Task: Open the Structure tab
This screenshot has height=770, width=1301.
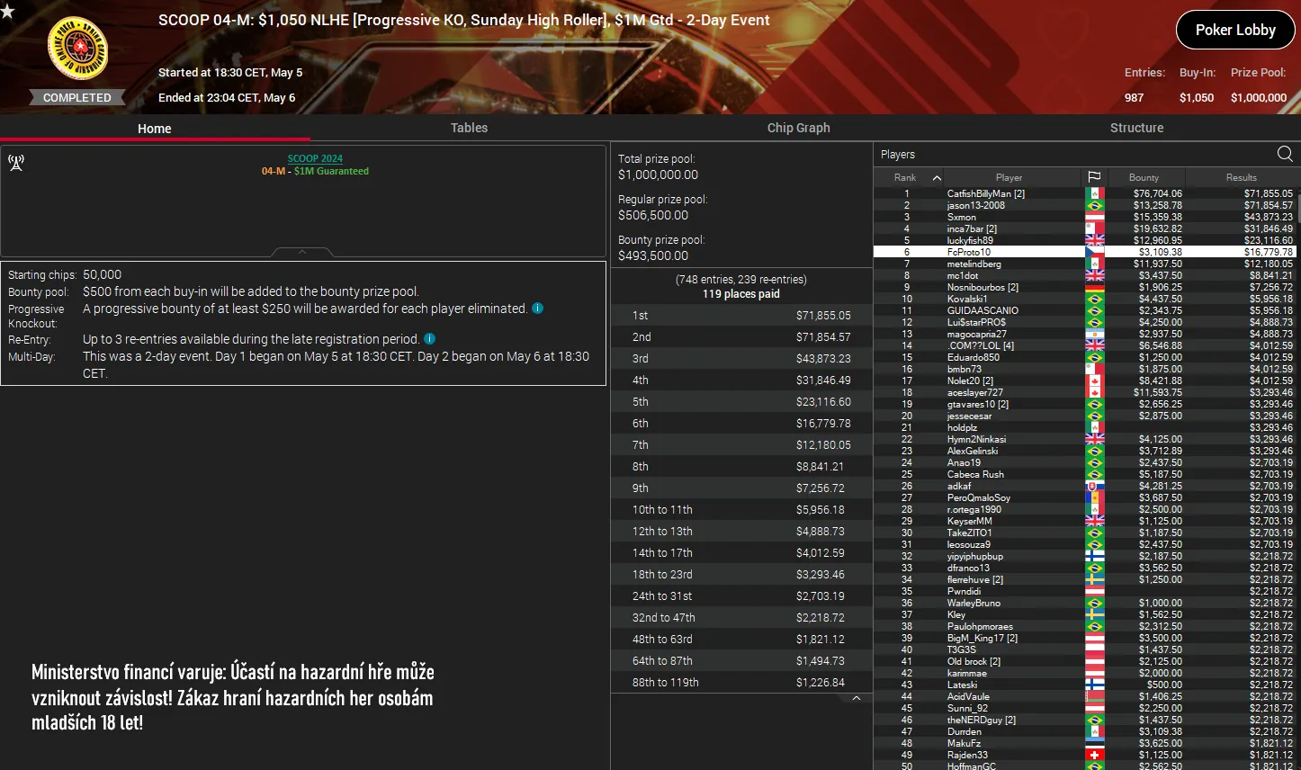Action: [x=1136, y=128]
